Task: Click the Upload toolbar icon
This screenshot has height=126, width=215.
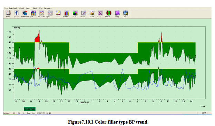Action: pos(17,14)
